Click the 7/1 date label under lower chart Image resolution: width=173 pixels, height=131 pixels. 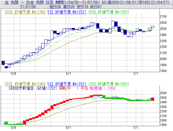[136, 128]
